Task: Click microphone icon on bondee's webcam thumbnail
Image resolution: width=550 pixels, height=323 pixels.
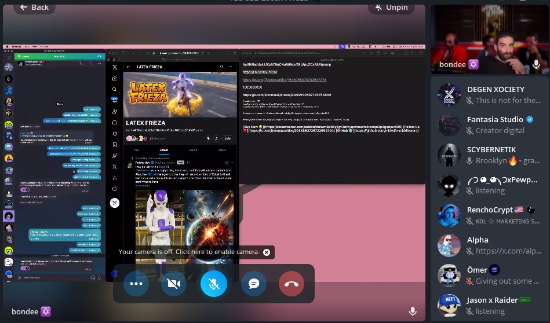Action: pyautogui.click(x=536, y=64)
